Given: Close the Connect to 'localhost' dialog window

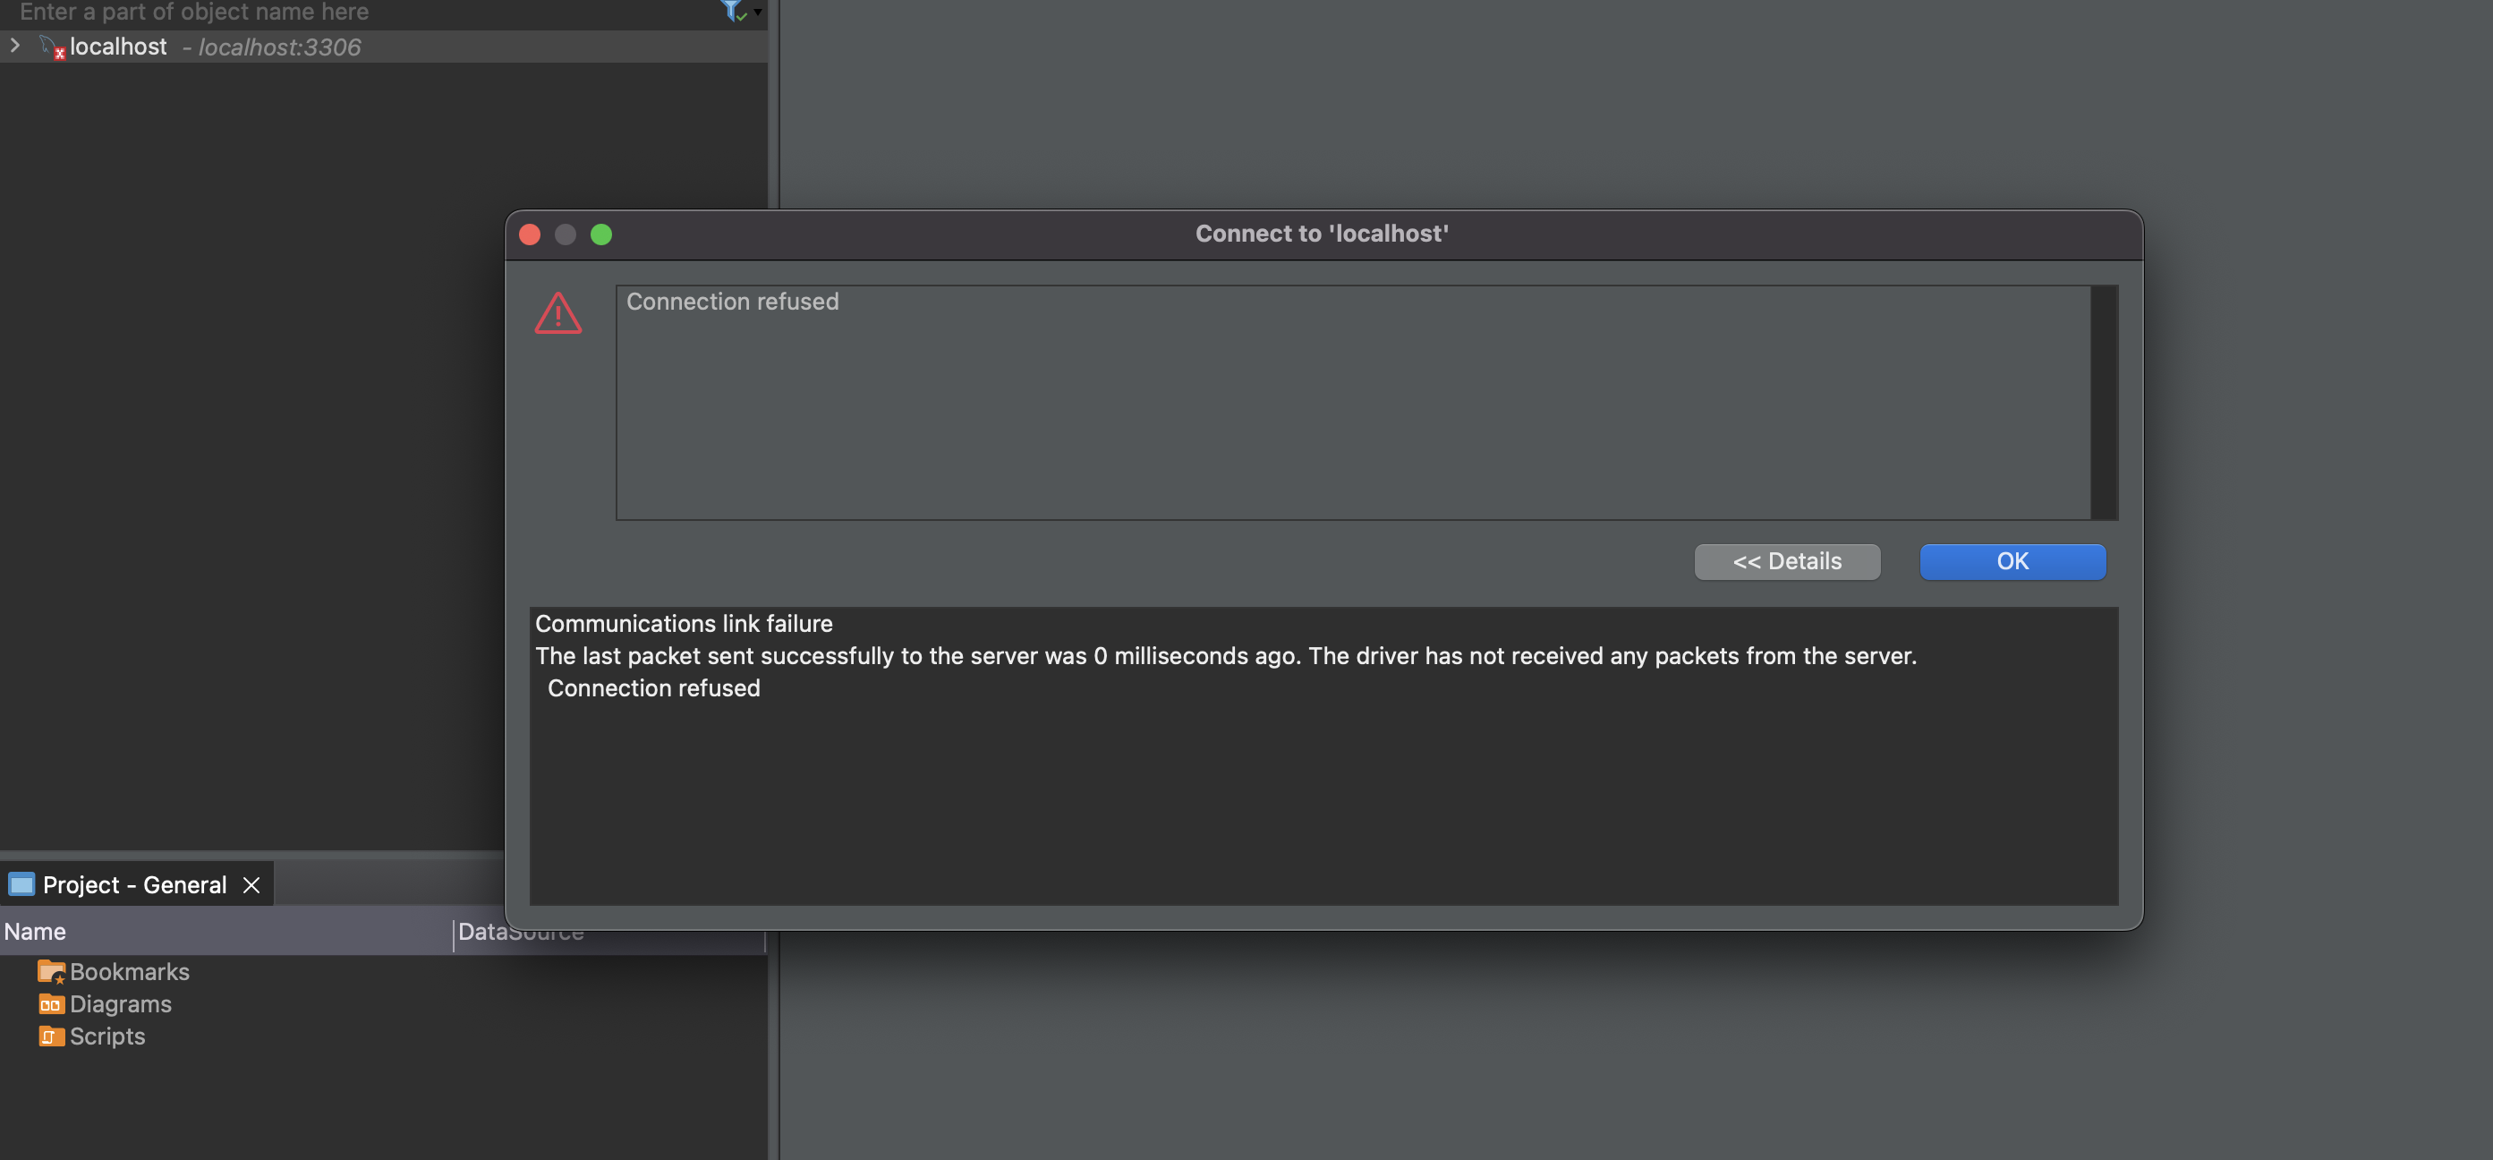Looking at the screenshot, I should (x=530, y=235).
